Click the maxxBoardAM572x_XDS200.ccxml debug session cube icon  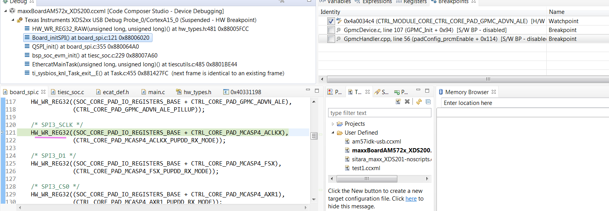point(12,11)
